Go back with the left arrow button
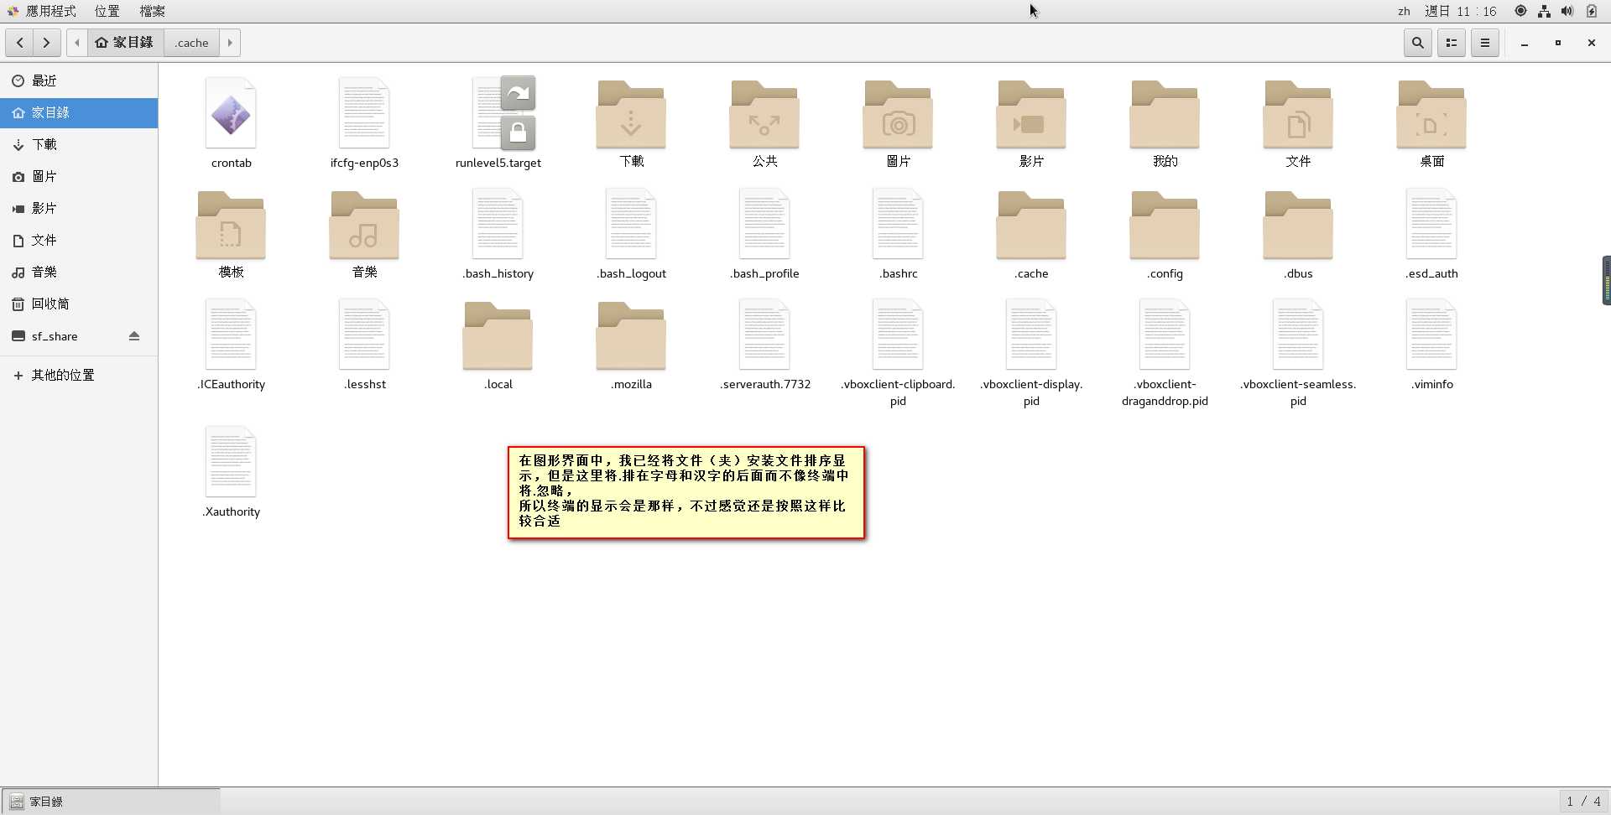 pyautogui.click(x=20, y=43)
